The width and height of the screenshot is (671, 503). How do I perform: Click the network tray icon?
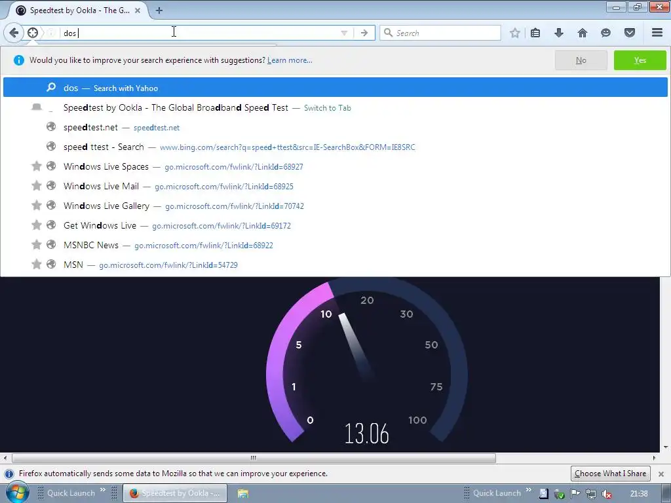click(x=590, y=494)
